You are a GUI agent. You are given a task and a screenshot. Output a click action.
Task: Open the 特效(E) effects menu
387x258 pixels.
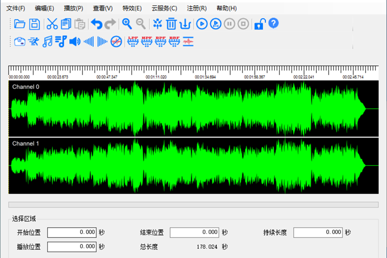(132, 8)
